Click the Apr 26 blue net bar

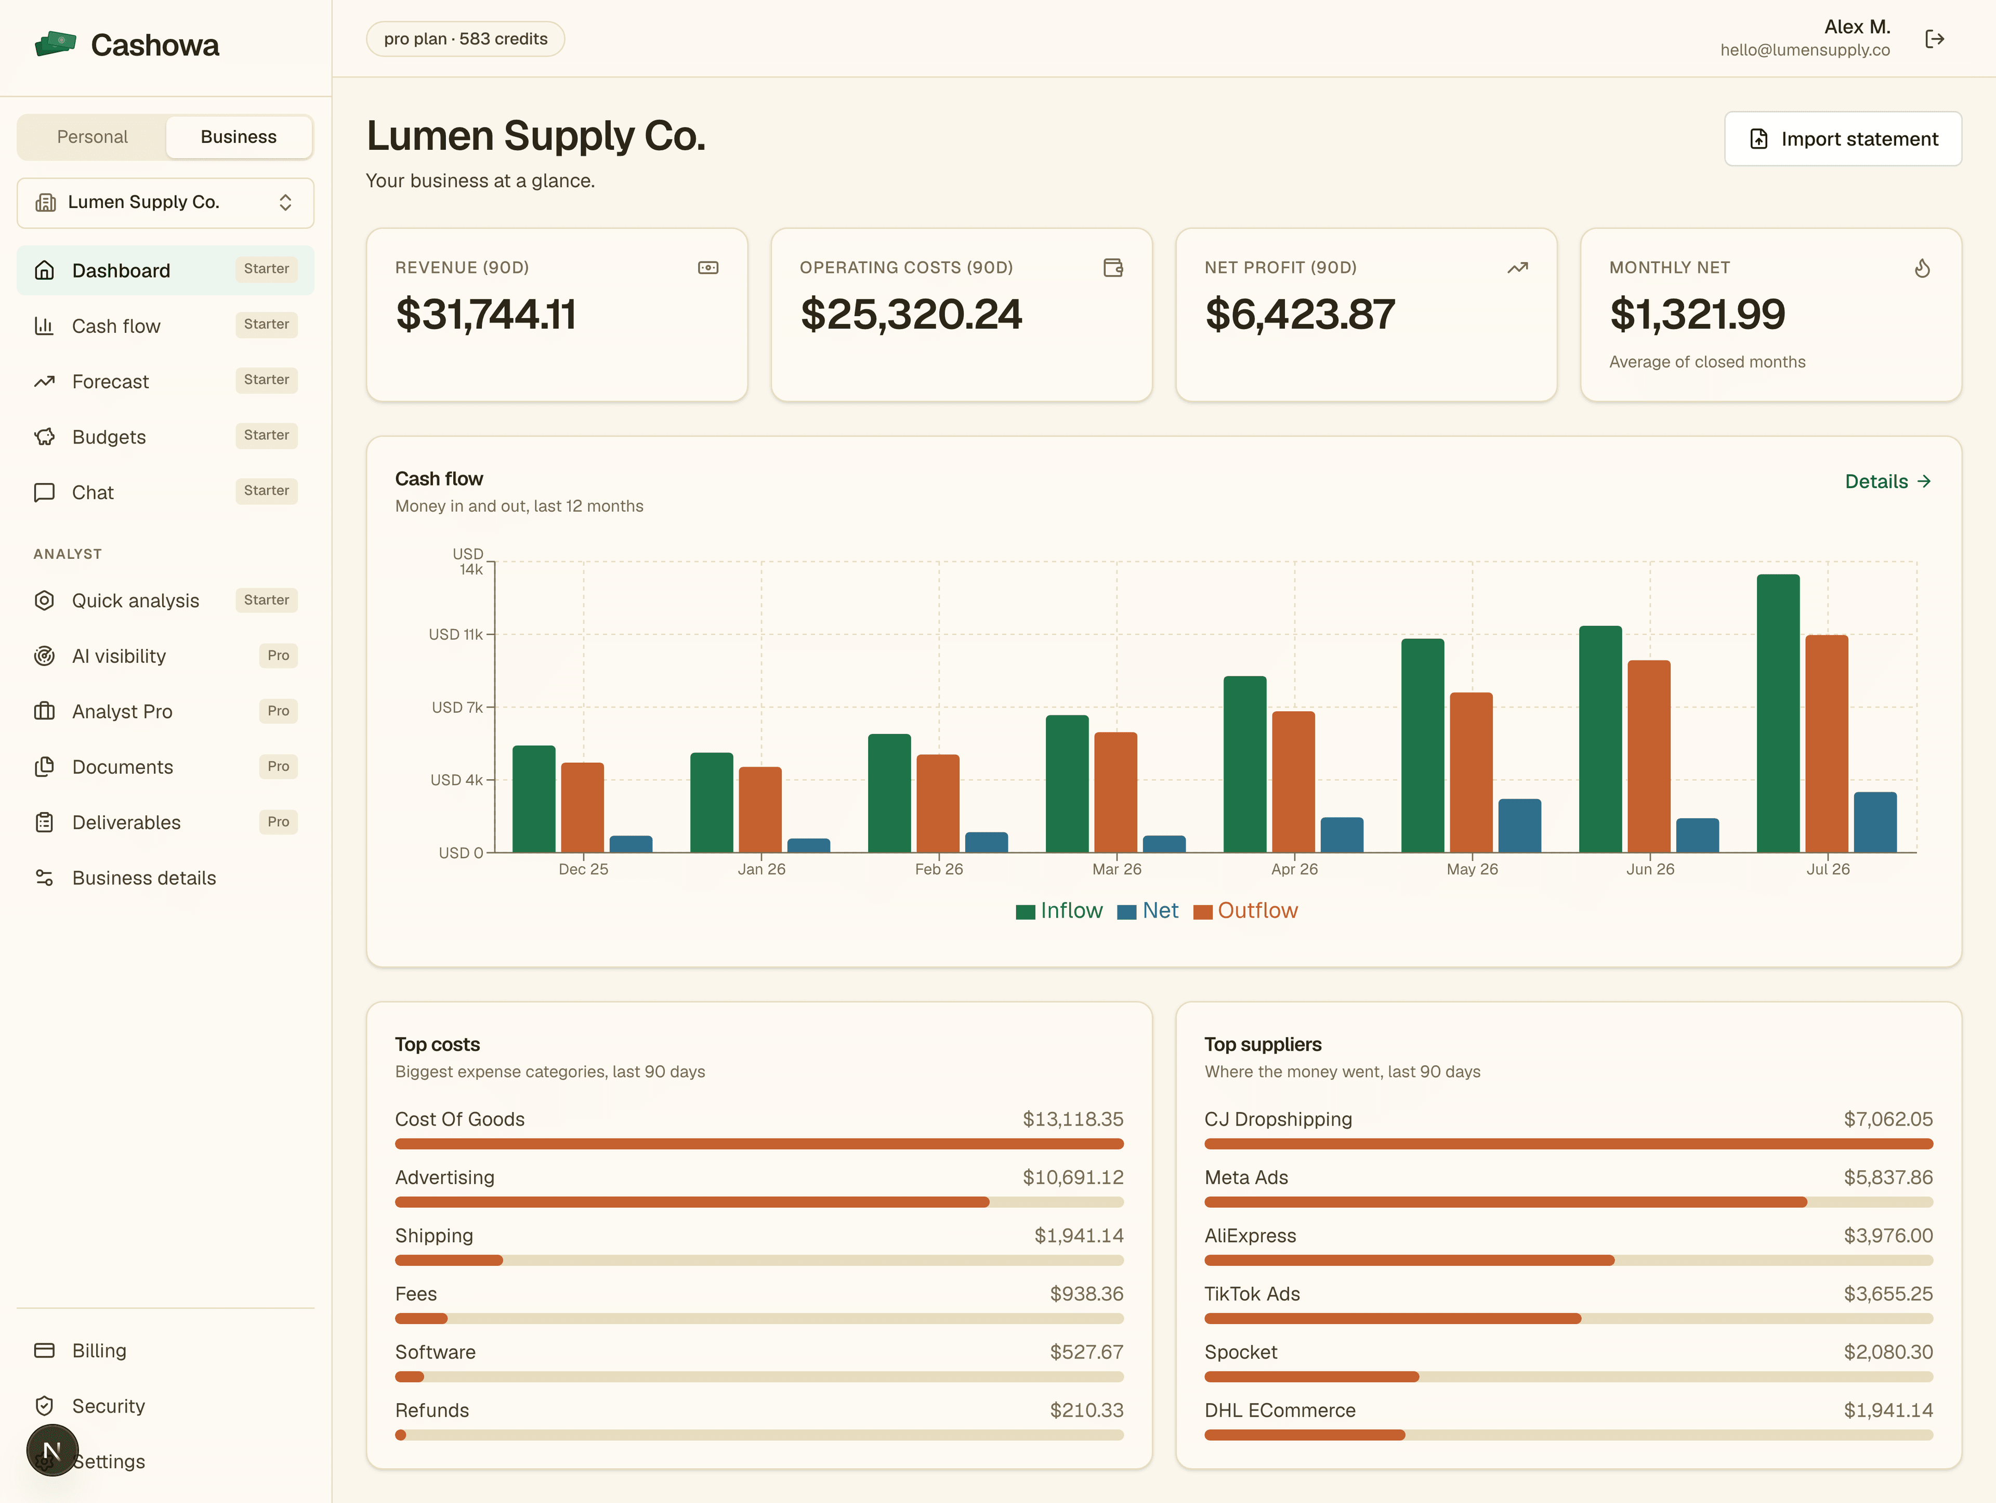(1342, 835)
